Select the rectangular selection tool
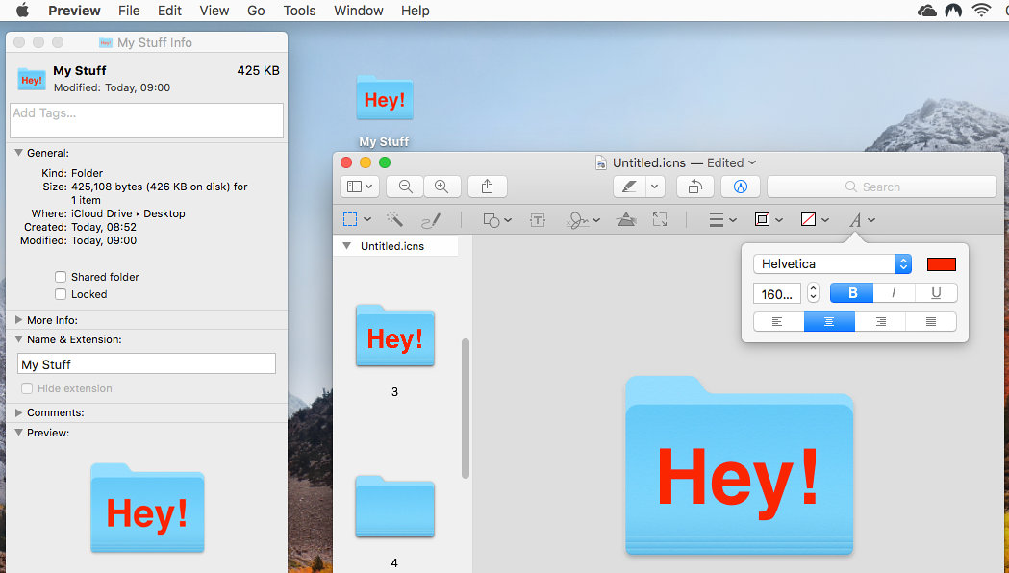 [349, 219]
